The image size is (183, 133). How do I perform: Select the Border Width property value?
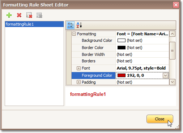click(142, 54)
